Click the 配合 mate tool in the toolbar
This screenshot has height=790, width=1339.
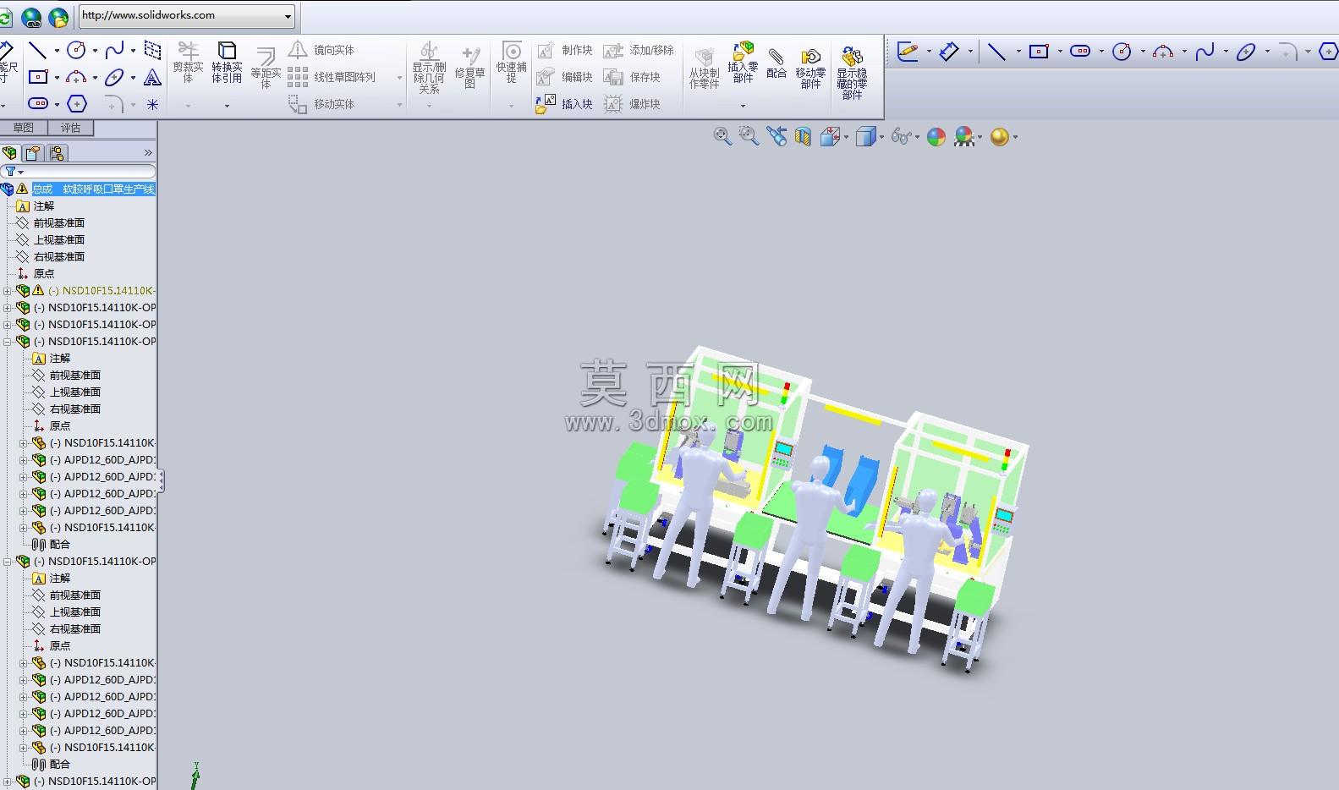(777, 63)
